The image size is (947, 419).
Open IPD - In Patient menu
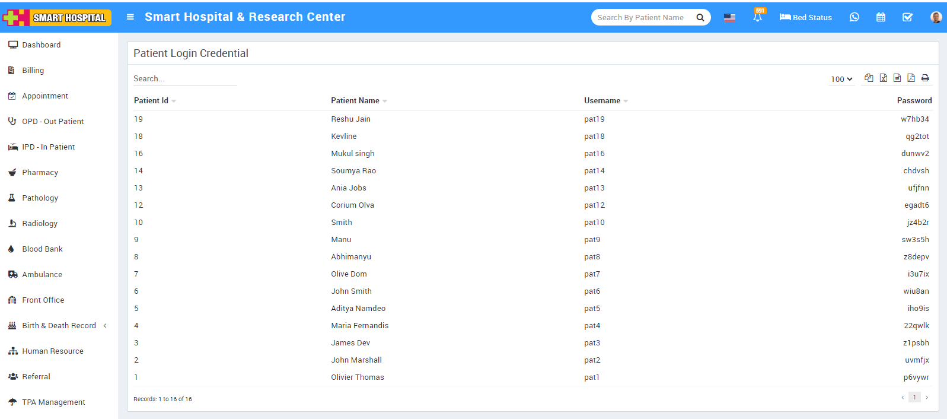(x=48, y=147)
